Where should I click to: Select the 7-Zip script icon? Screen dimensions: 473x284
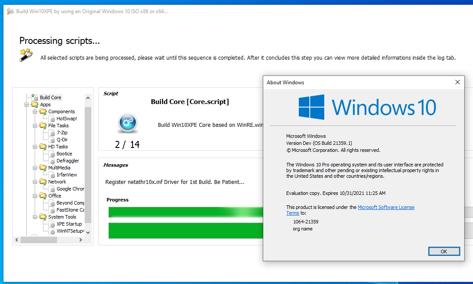click(x=52, y=133)
